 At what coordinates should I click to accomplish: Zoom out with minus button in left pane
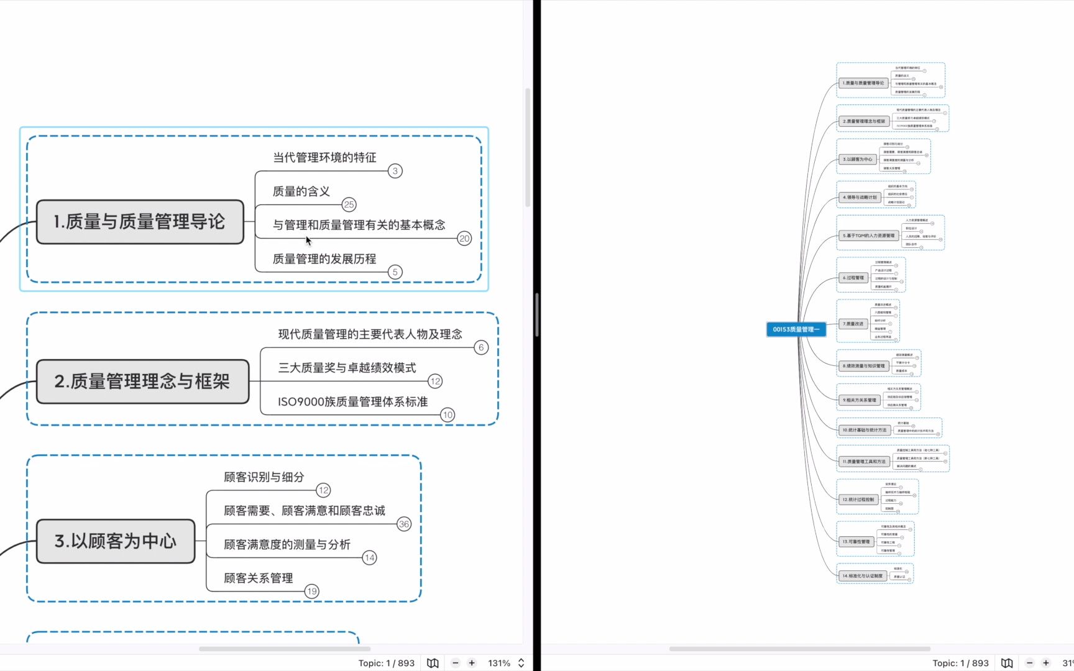[x=455, y=663]
